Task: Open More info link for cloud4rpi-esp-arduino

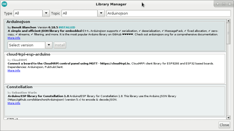Action: pos(14,71)
